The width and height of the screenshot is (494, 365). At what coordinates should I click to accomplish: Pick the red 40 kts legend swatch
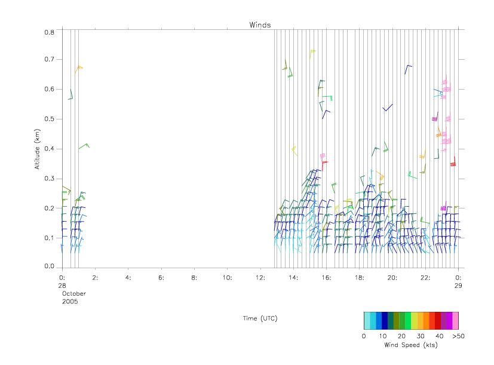tap(438, 321)
